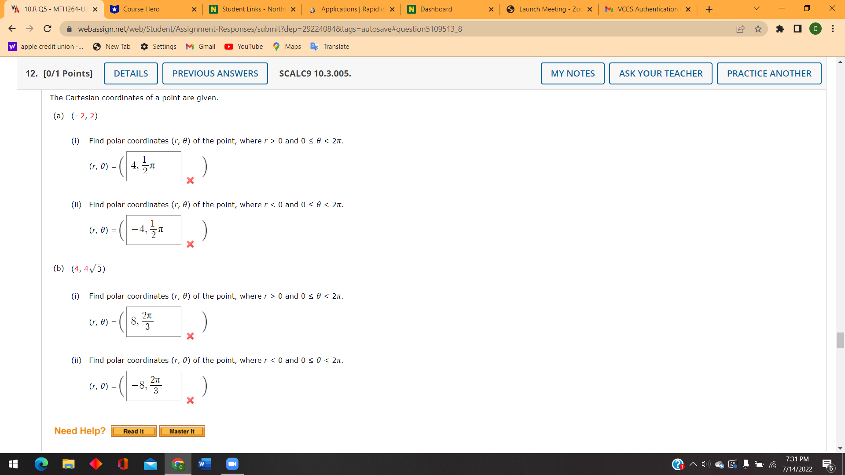The height and width of the screenshot is (475, 845).
Task: Select the first polar coordinates answer field
Action: click(153, 166)
